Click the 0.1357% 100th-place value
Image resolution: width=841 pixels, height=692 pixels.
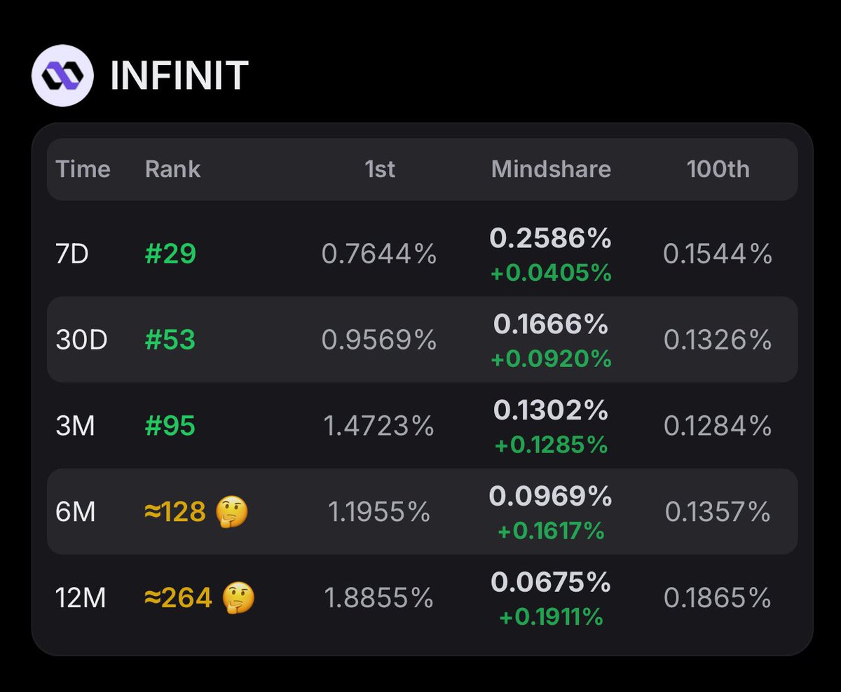pos(718,512)
